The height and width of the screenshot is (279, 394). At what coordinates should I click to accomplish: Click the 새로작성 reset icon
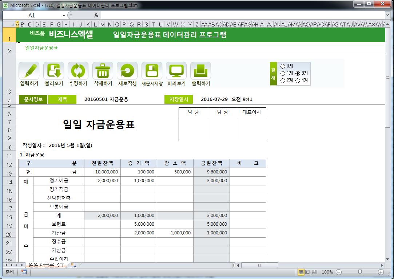point(127,71)
